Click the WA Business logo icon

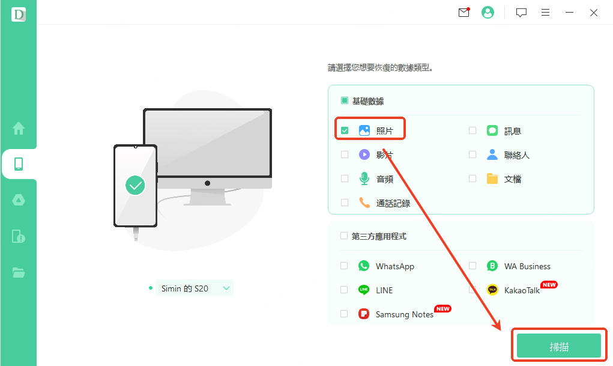[492, 266]
